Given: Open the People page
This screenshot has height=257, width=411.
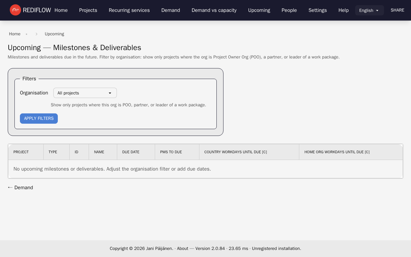Looking at the screenshot, I should pos(289,10).
